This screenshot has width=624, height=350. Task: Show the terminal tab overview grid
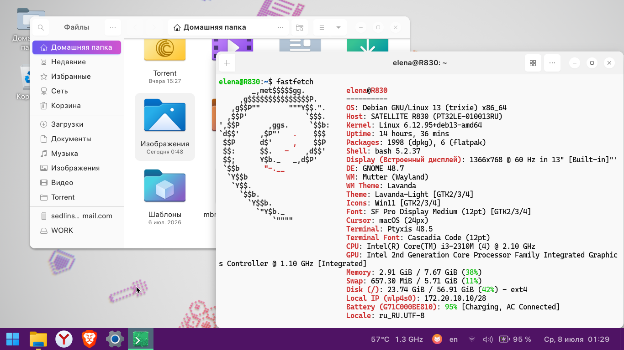tap(533, 63)
